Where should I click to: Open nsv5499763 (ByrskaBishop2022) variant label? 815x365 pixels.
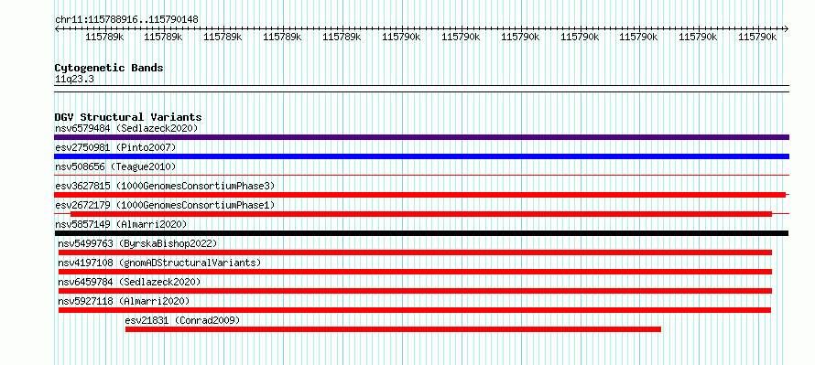[137, 243]
